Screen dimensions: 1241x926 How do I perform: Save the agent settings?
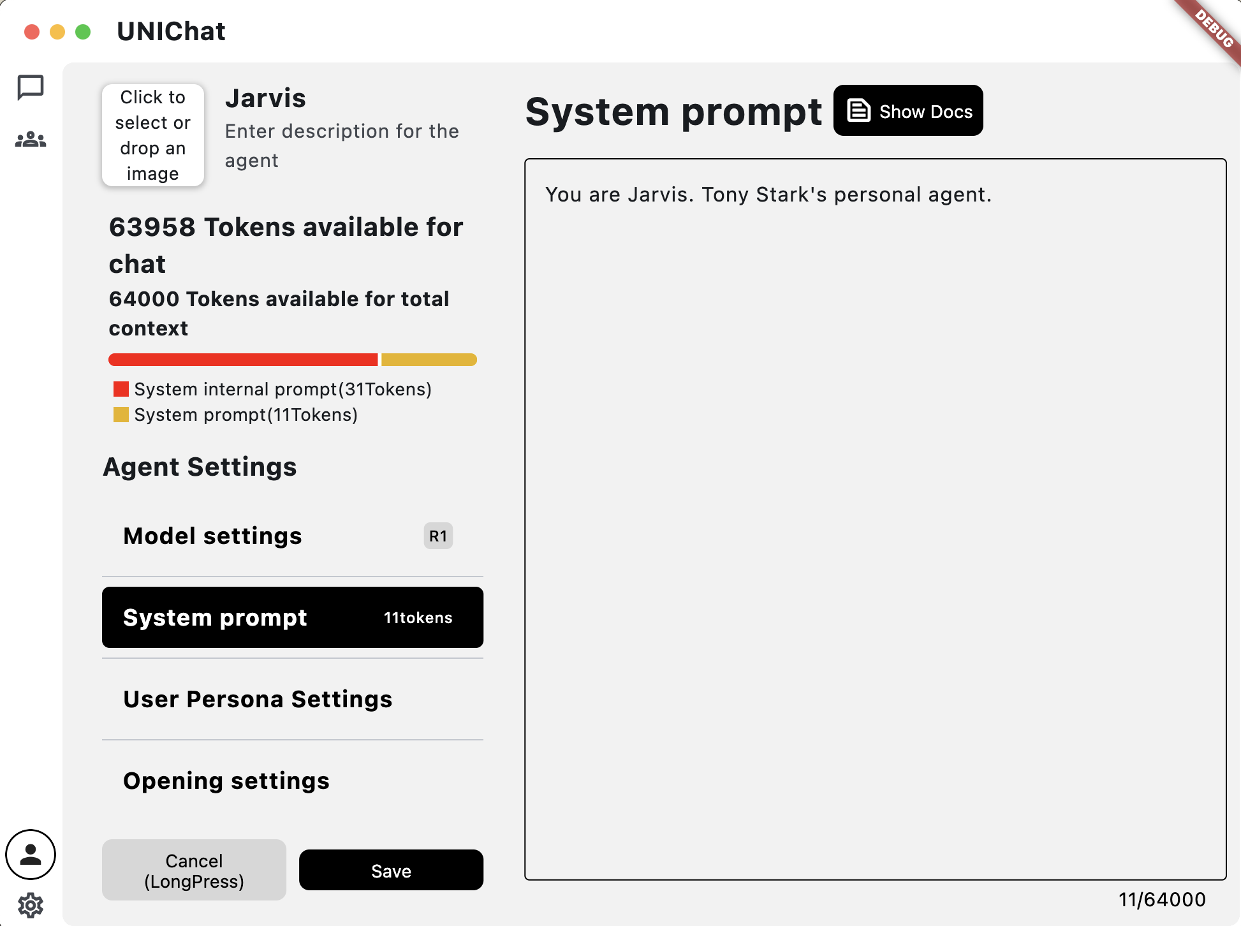[x=391, y=870]
